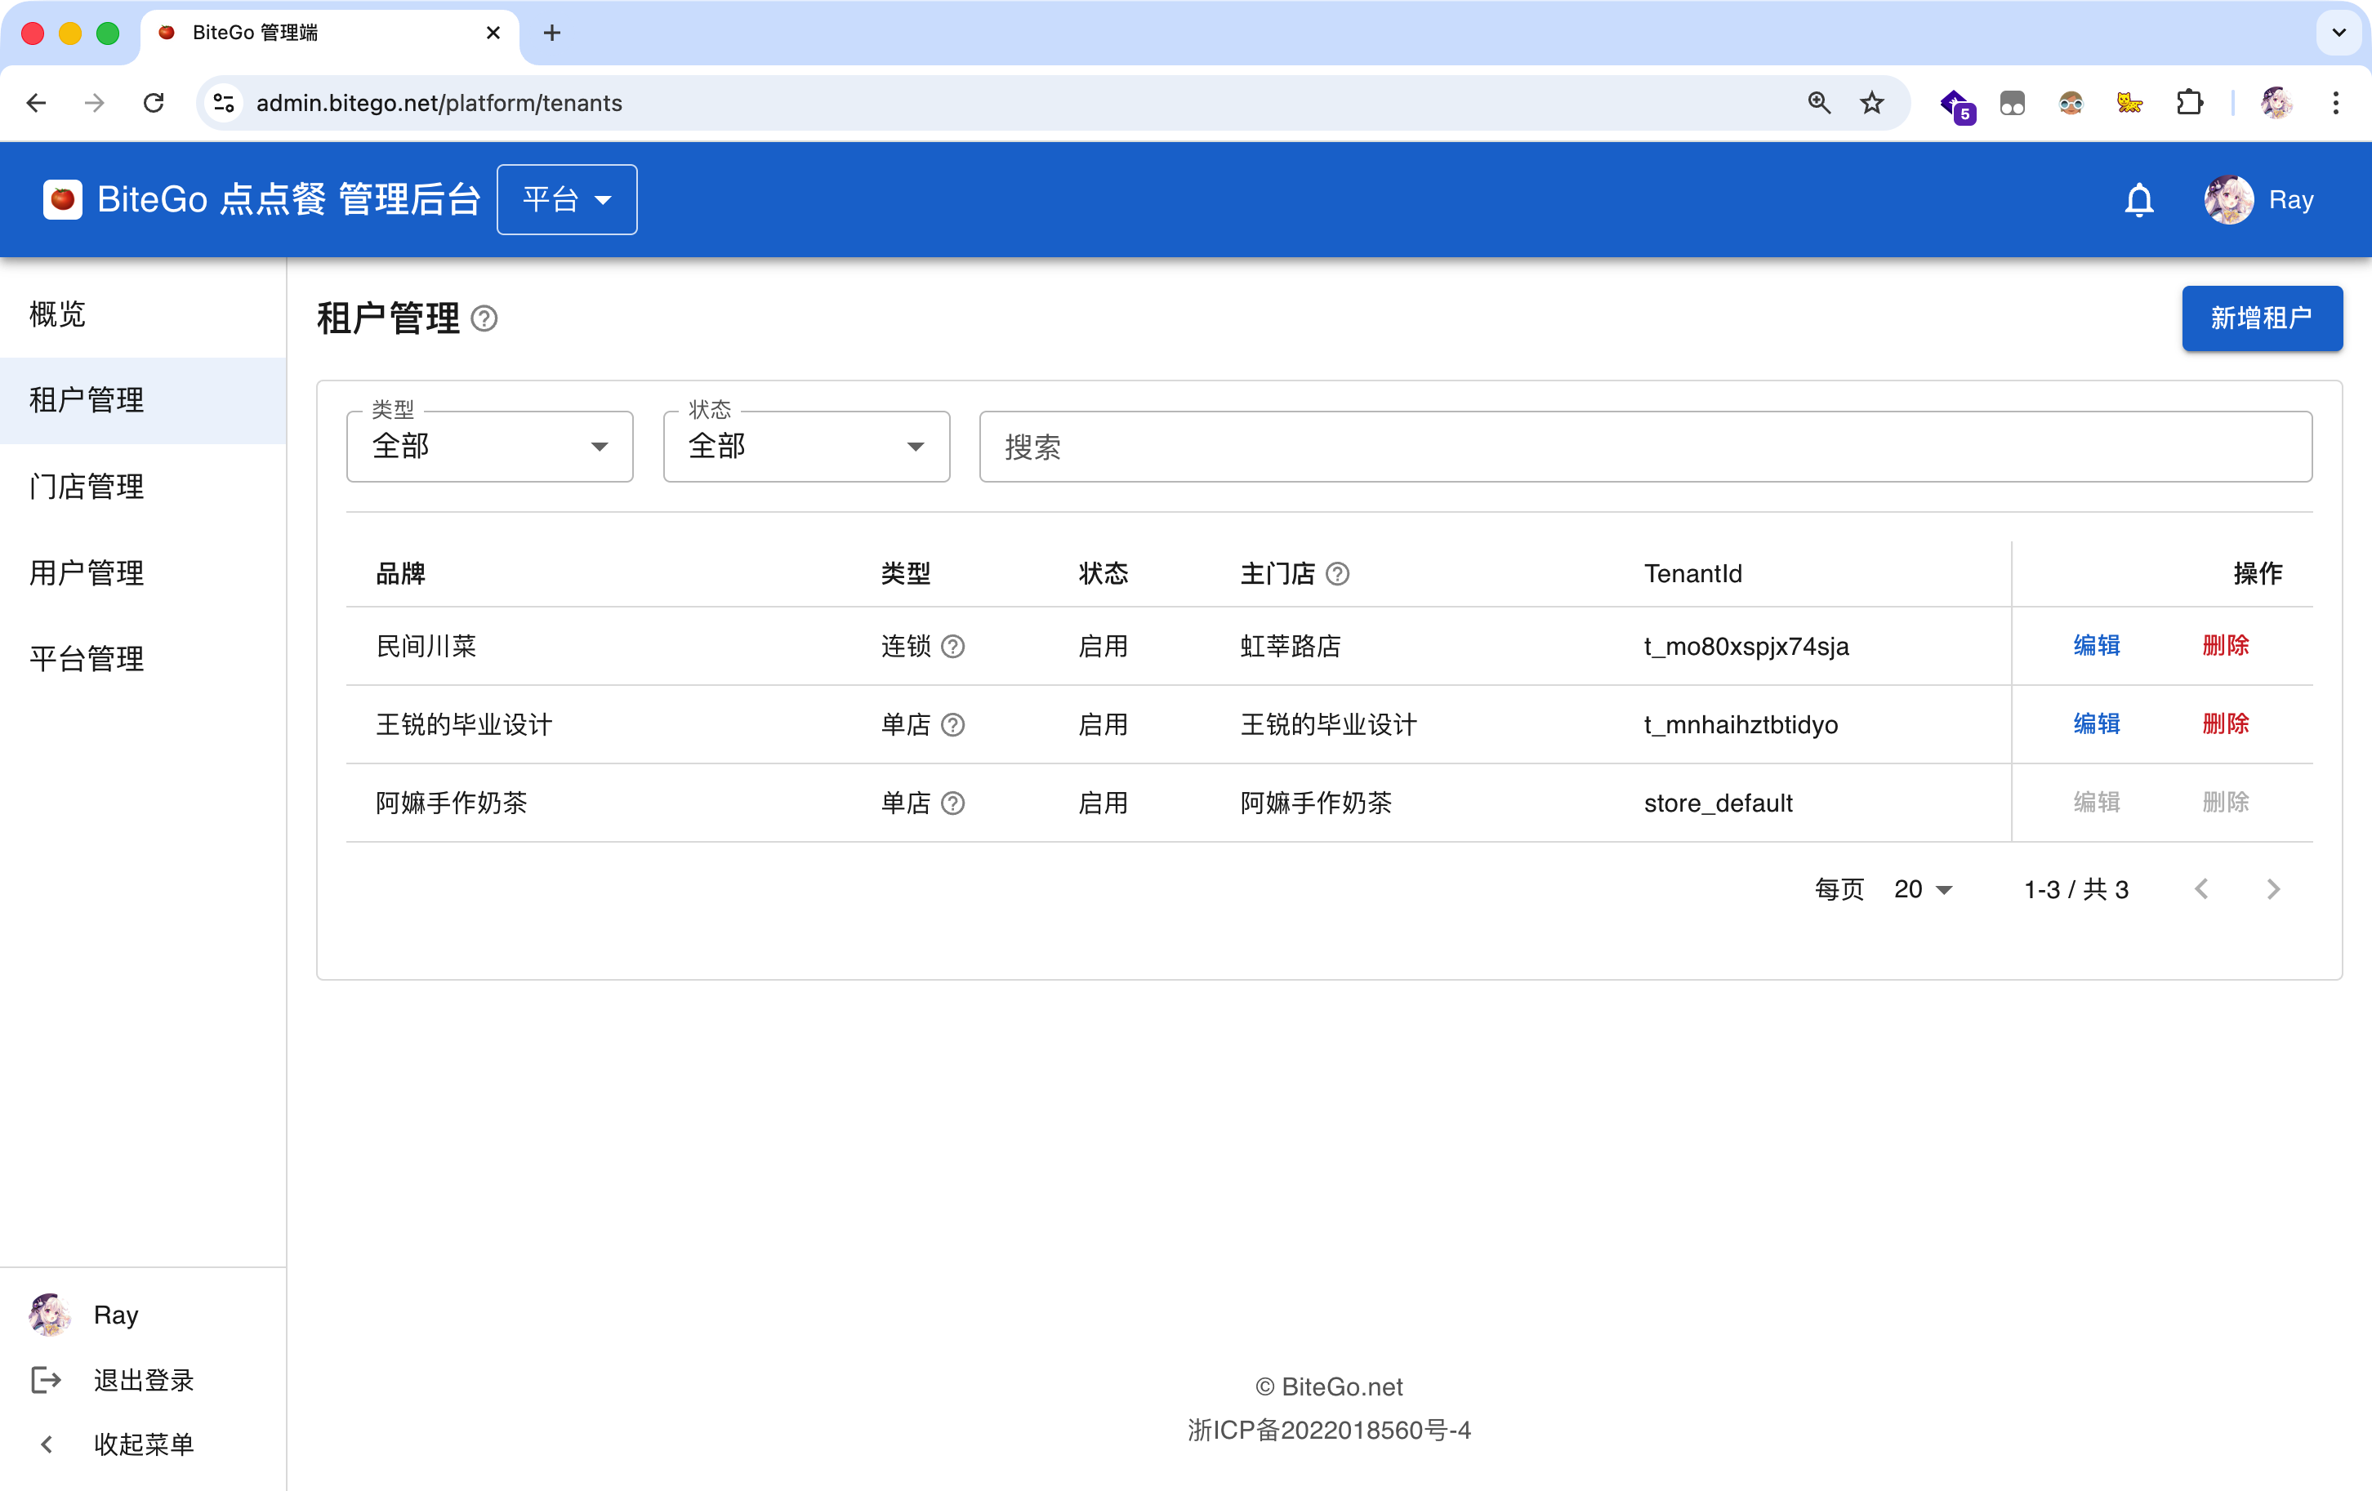Reload the page with refresh icon
The height and width of the screenshot is (1491, 2372).
coord(154,102)
